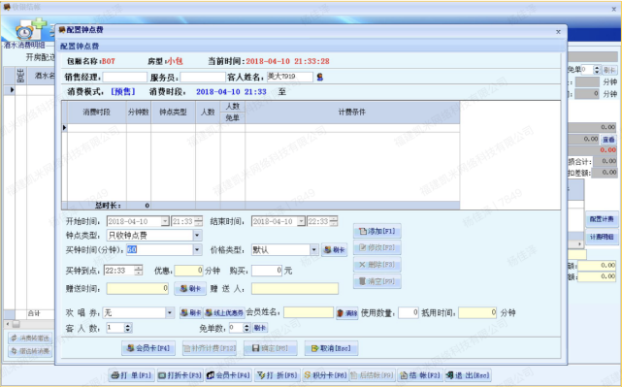Screen dimensions: 622x387
Task: Click 删除[F3] delete button
Action: coord(376,265)
